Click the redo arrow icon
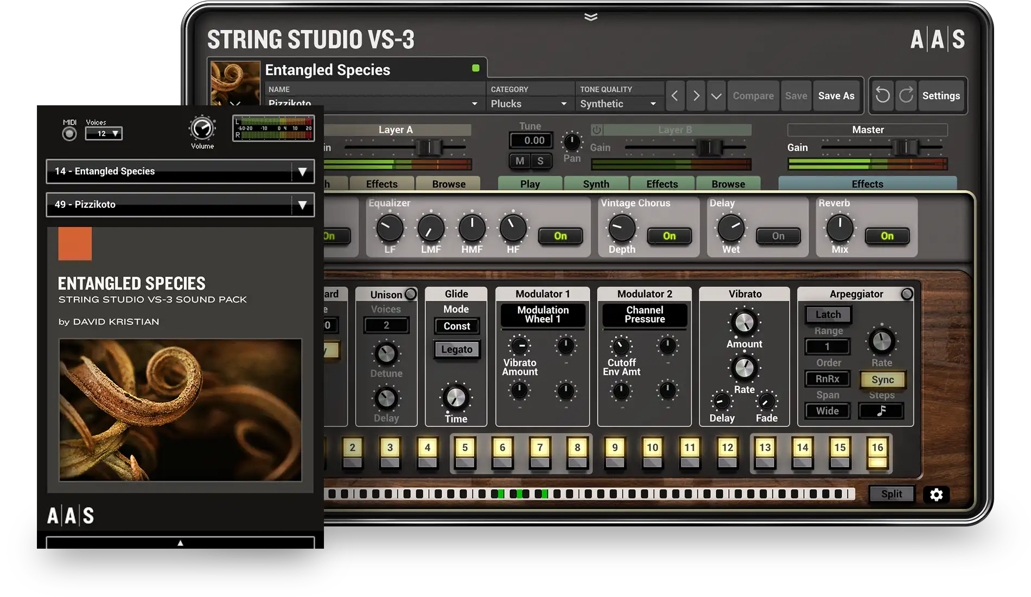Image resolution: width=1031 pixels, height=597 pixels. (x=906, y=96)
